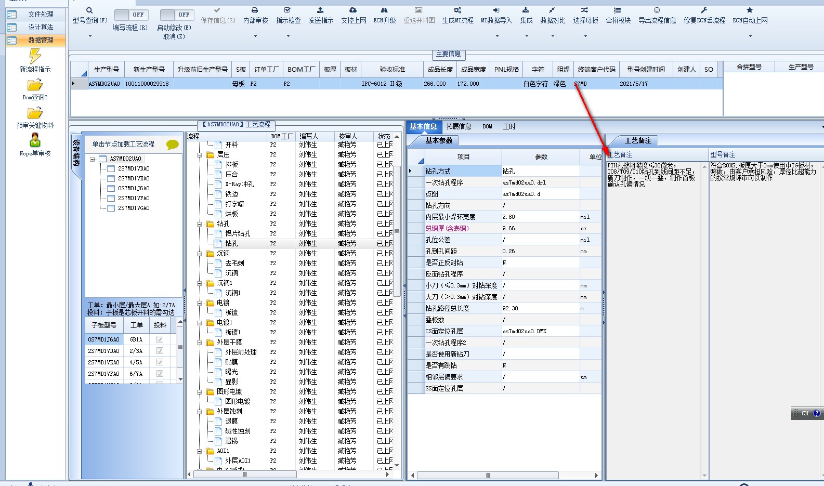Image resolution: width=824 pixels, height=486 pixels.
Task: Click 文控上网 cloud icon
Action: click(x=353, y=10)
